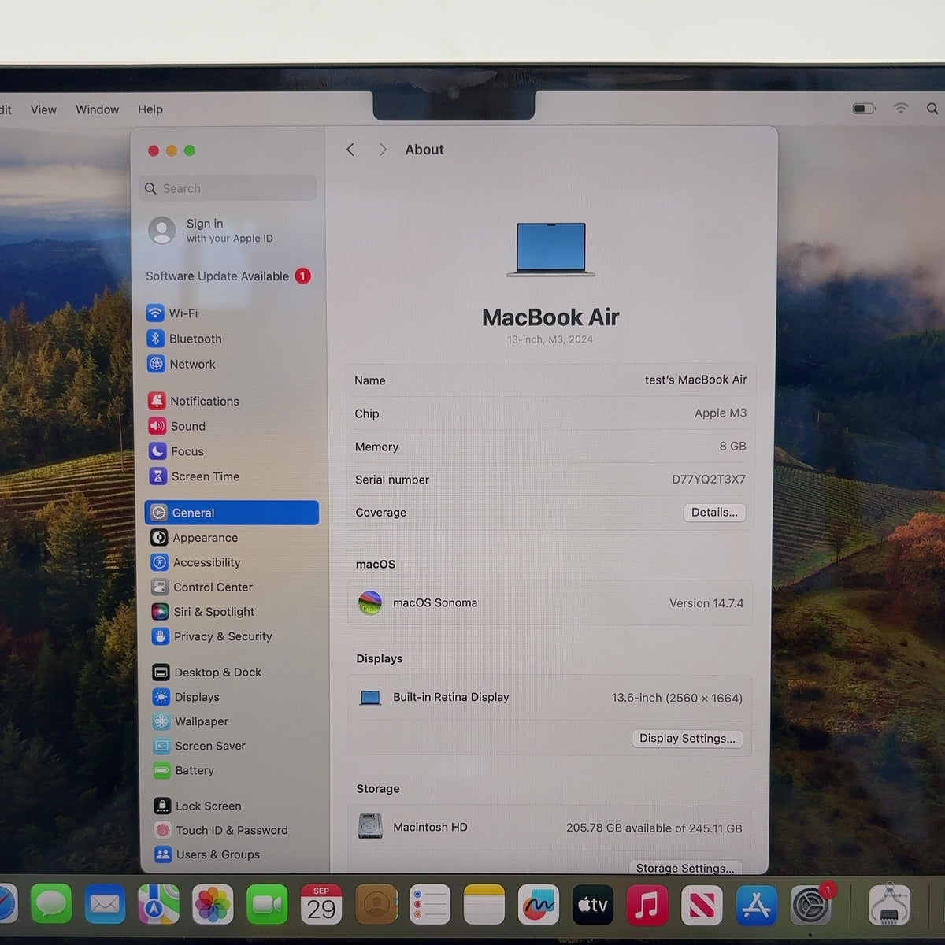The width and height of the screenshot is (945, 945).
Task: Launch Messages from the Dock
Action: coord(51,903)
